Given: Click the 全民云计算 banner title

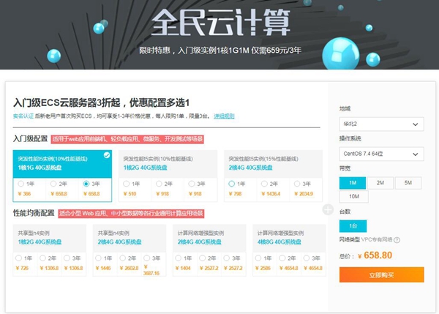Looking at the screenshot, I should (x=221, y=23).
